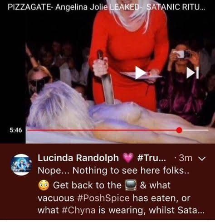The image size is (215, 222).
Task: Click the 3m post timestamp
Action: (186, 158)
